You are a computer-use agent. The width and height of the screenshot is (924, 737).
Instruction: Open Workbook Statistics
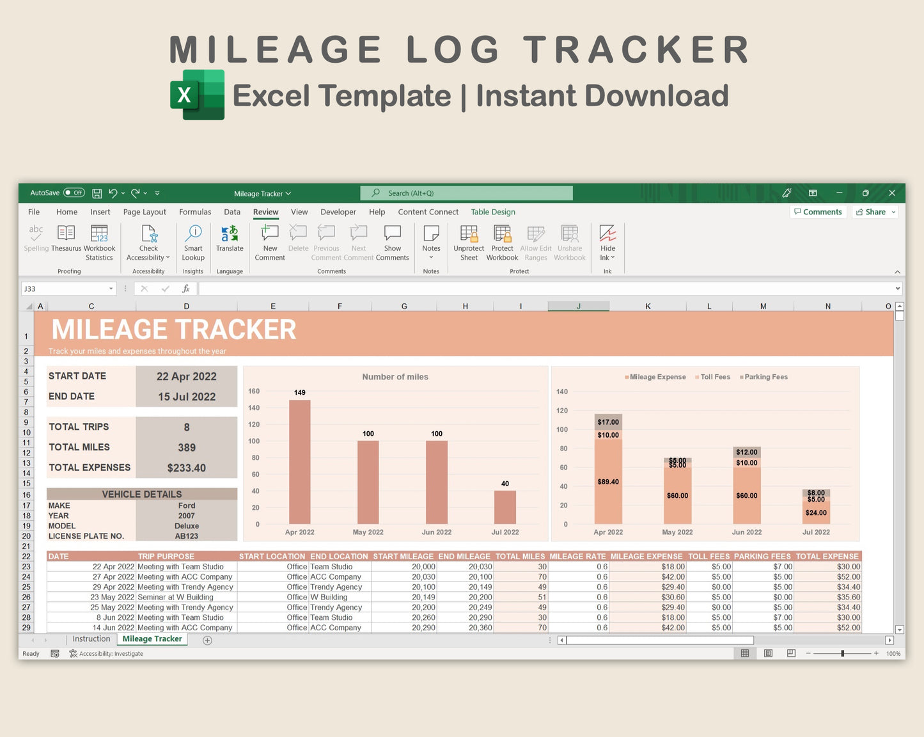point(99,234)
